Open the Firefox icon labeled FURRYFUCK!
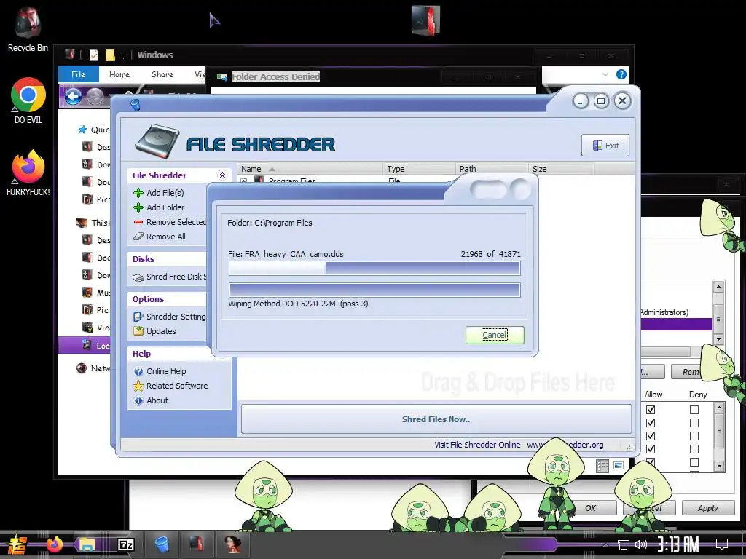This screenshot has width=746, height=559. coord(28,167)
